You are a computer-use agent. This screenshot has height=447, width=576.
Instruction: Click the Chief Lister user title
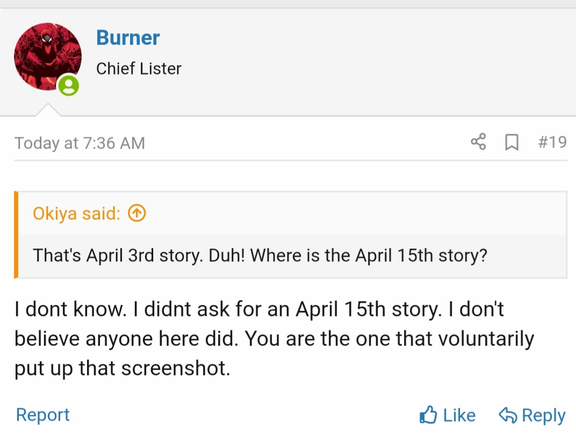(139, 69)
